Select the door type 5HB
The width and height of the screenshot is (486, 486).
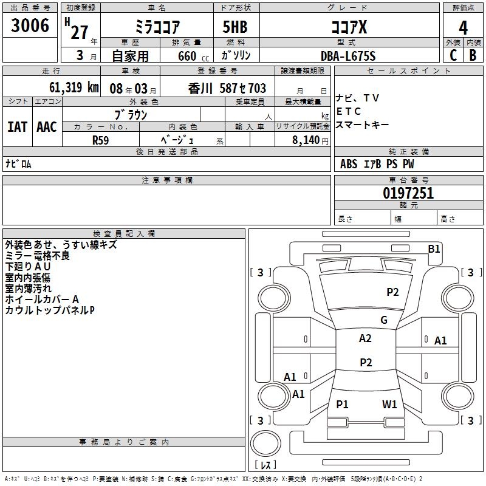tap(235, 27)
